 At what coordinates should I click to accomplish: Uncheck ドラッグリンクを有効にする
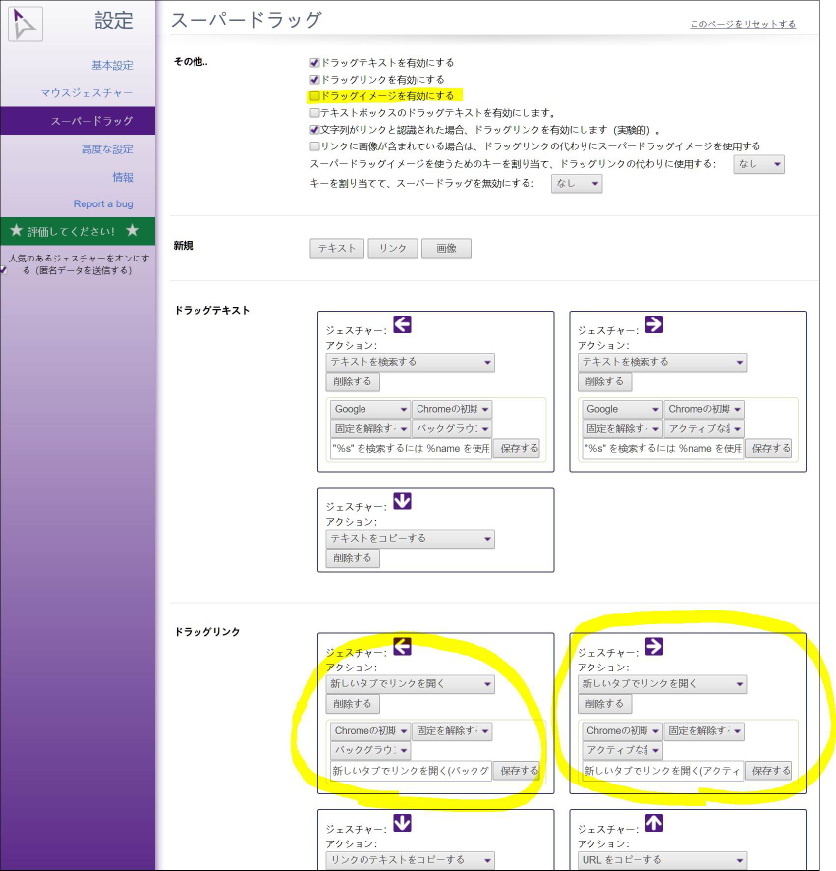(x=313, y=79)
